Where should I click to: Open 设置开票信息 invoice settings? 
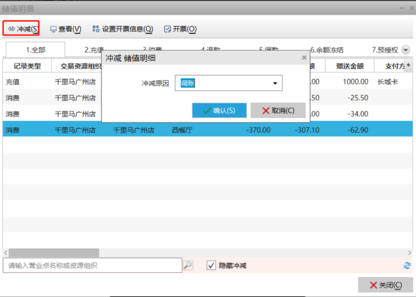pyautogui.click(x=123, y=29)
